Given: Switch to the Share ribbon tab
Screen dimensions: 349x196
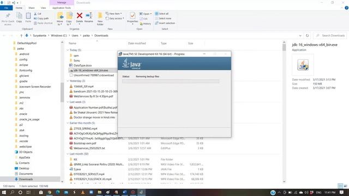Looking at the screenshot, I should point(32,8).
